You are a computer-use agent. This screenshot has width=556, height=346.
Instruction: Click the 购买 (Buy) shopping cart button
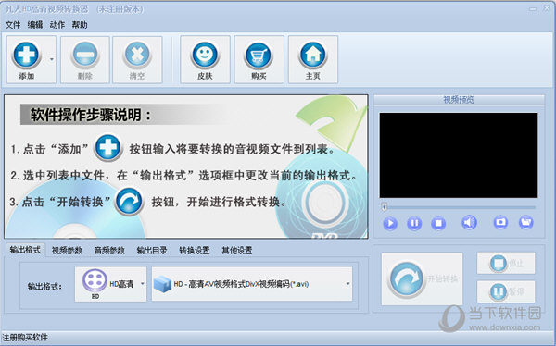259,59
